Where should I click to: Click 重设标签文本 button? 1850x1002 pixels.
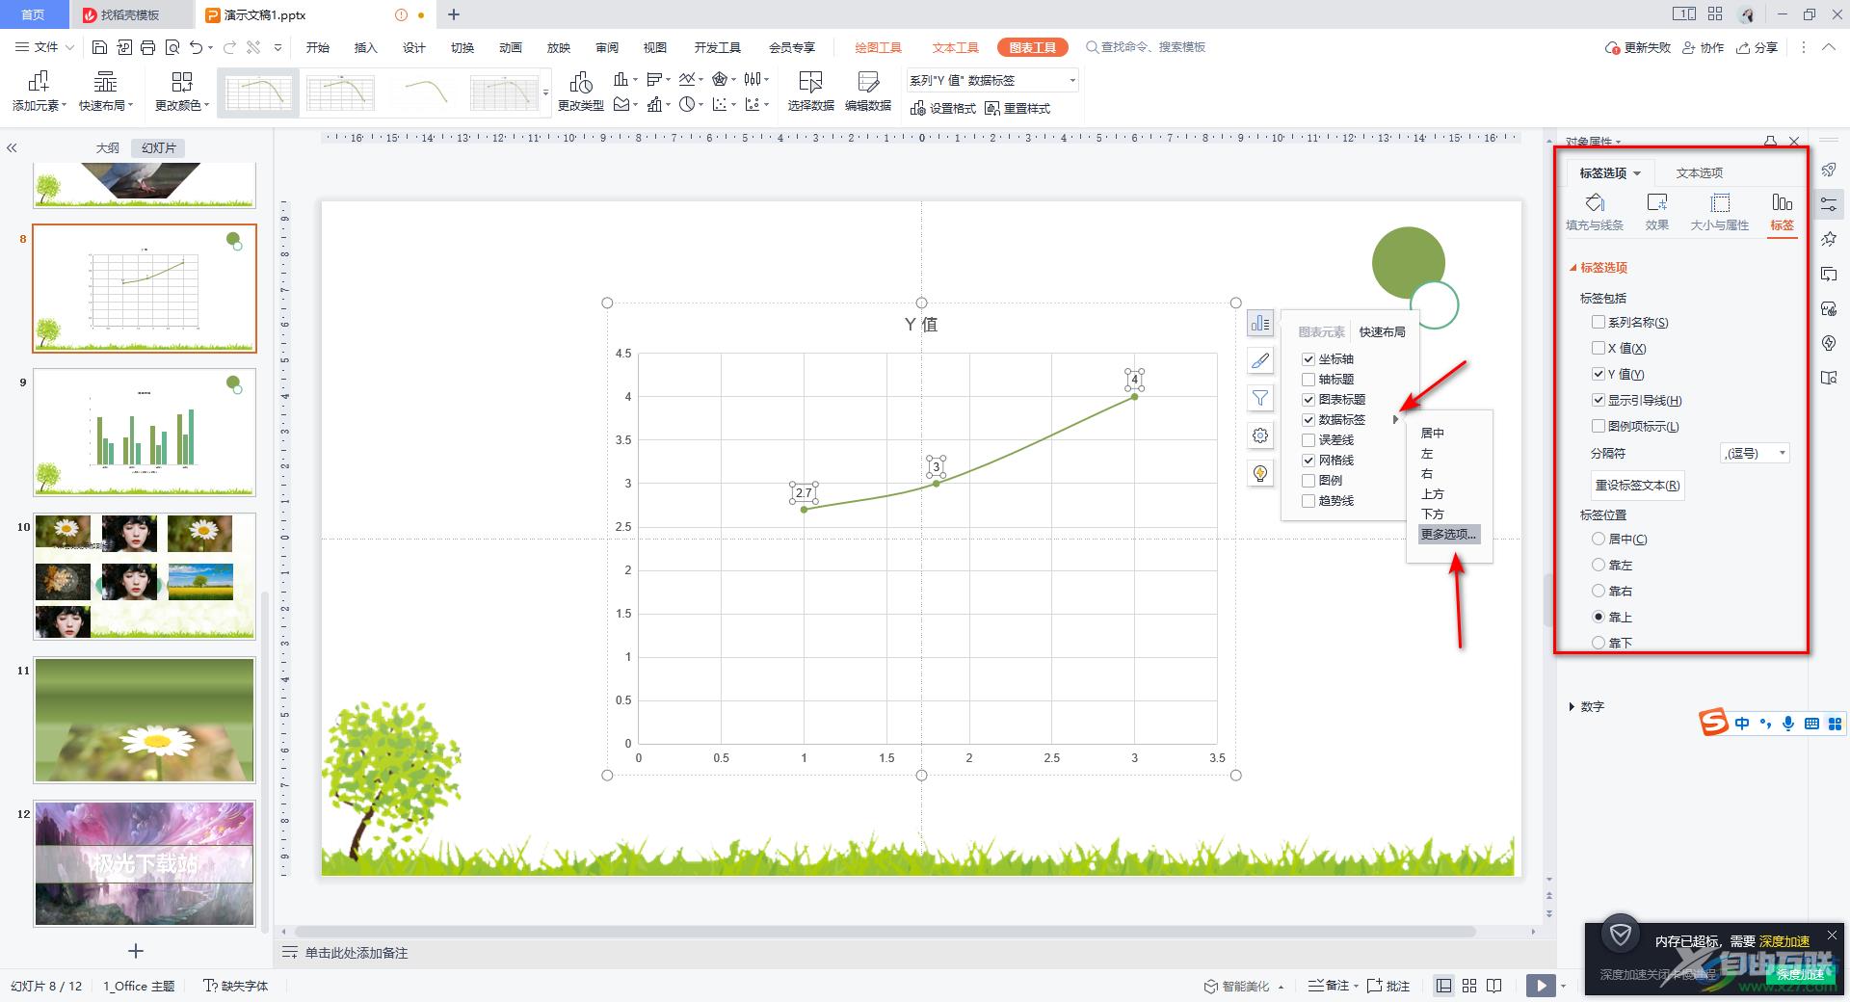click(1637, 486)
